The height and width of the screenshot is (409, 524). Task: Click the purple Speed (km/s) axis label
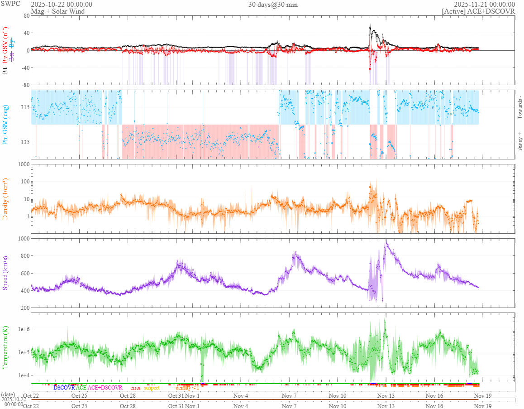point(5,273)
